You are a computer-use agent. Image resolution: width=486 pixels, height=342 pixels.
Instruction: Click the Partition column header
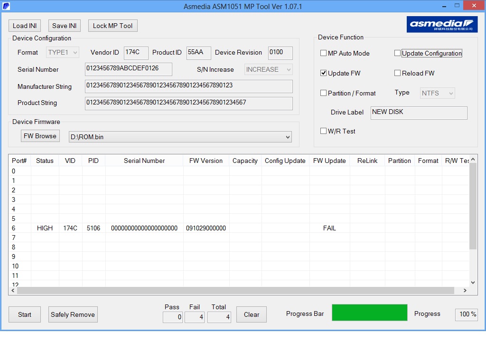point(400,161)
